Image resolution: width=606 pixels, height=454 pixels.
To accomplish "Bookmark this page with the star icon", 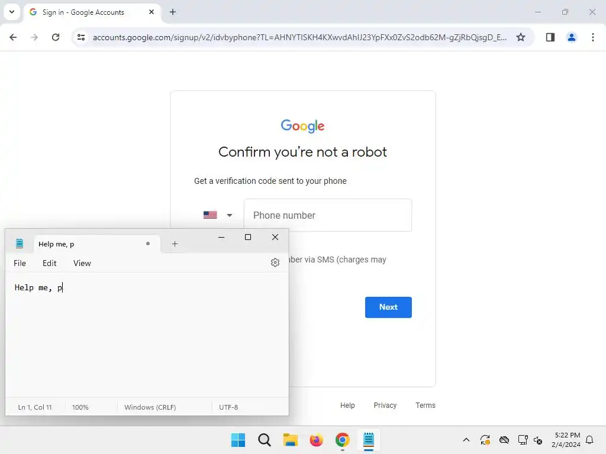I will (x=521, y=37).
